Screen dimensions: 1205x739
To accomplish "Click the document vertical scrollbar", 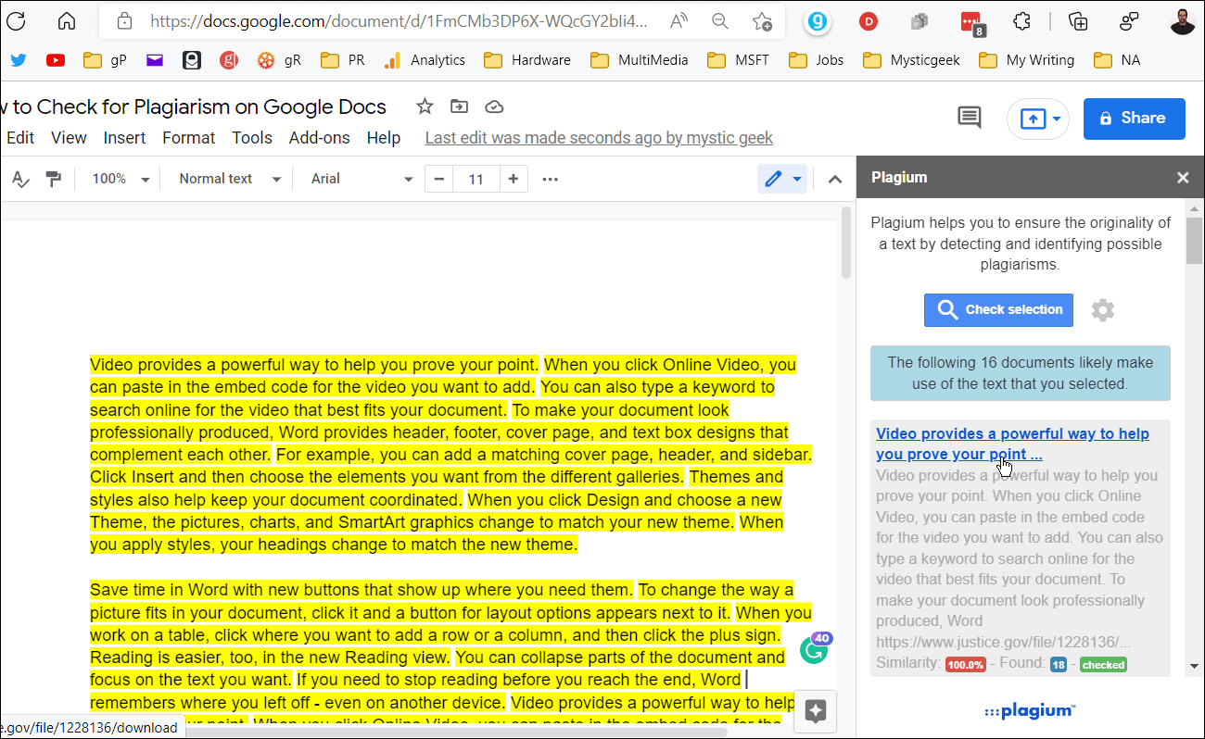I will point(844,243).
